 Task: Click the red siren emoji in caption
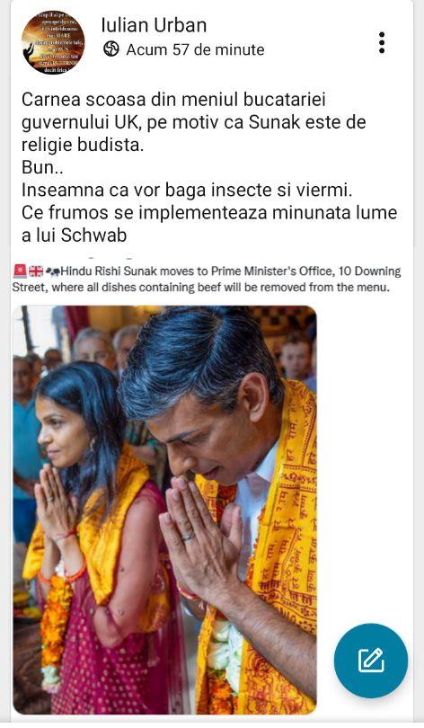(x=20, y=271)
